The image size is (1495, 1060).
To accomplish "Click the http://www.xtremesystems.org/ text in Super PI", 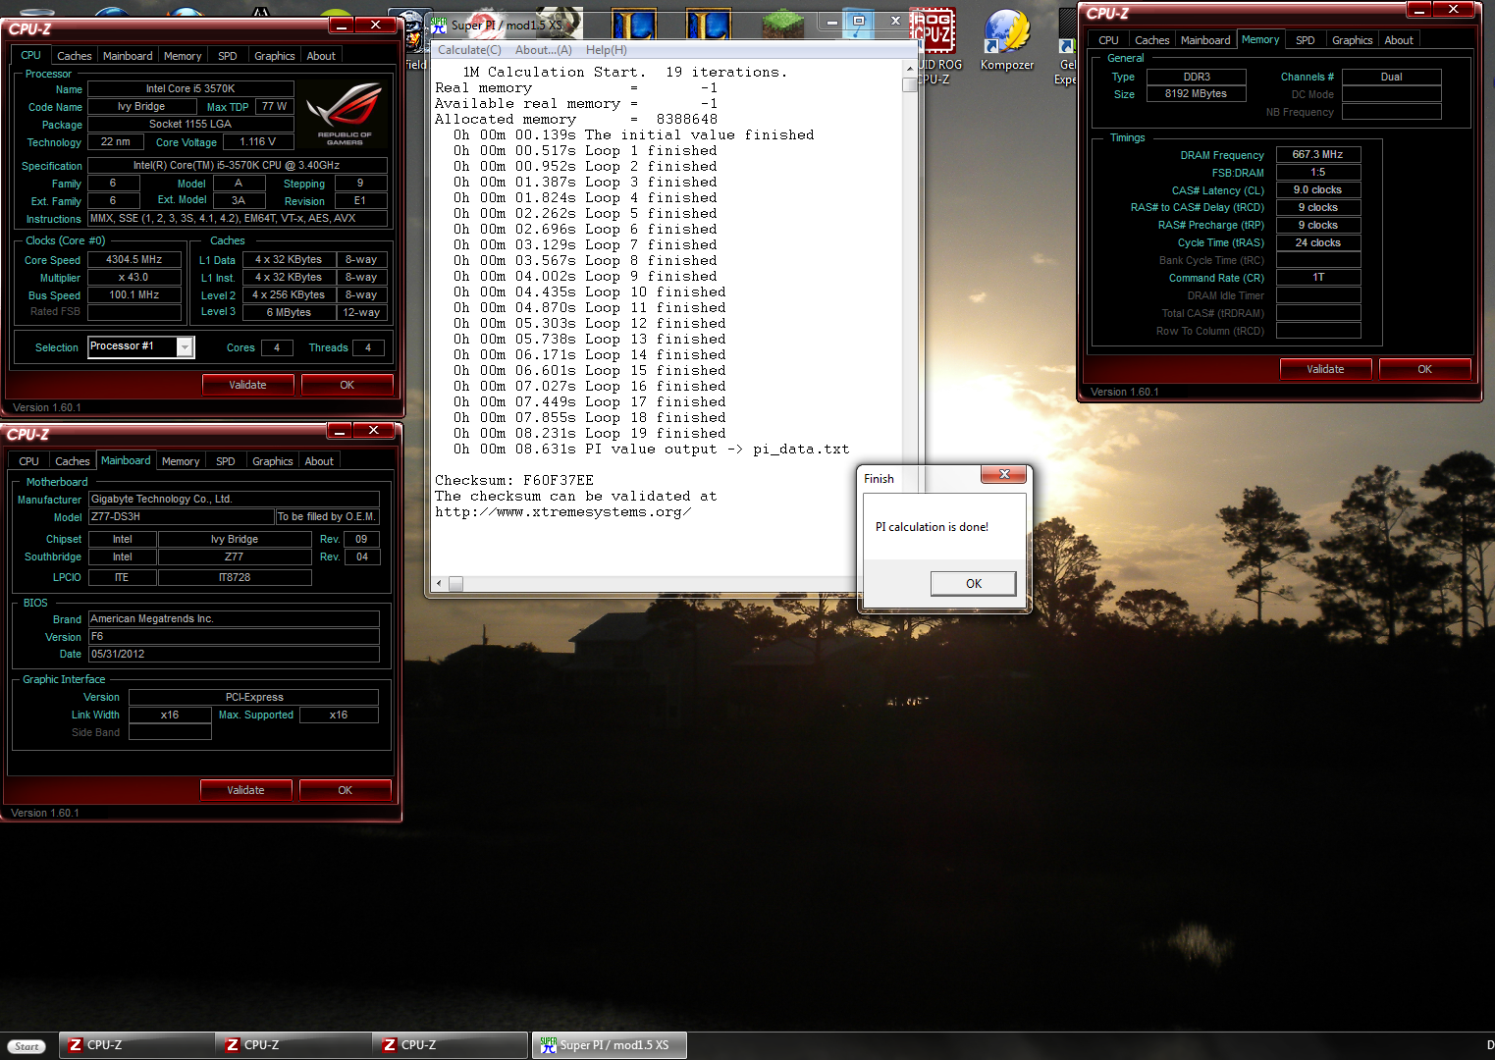I will point(562,512).
